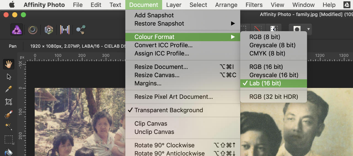Switch to the Liquify Persona
The image size is (353, 156).
(33, 29)
